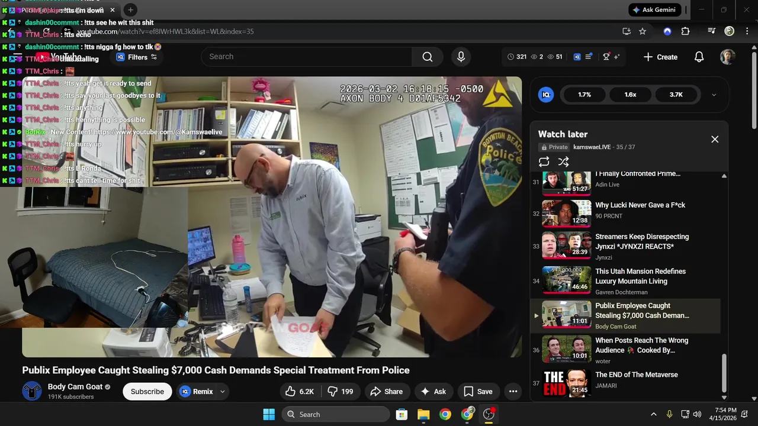This screenshot has height=426, width=758.
Task: Click the install app icon in the address bar
Action: pos(627,31)
